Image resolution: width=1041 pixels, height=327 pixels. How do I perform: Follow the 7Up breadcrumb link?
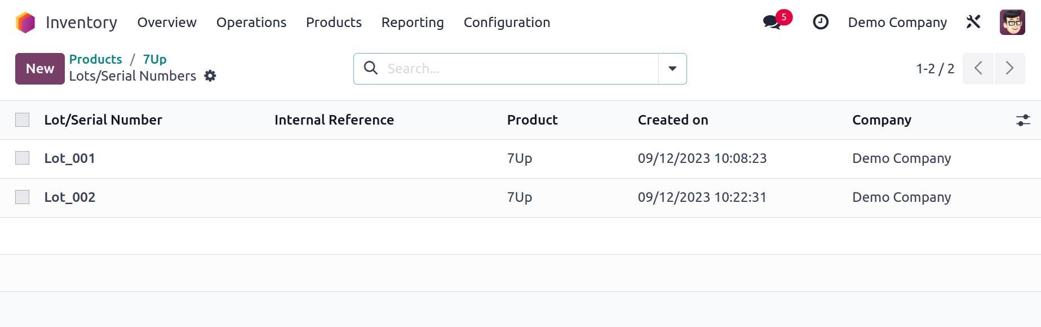click(x=154, y=59)
